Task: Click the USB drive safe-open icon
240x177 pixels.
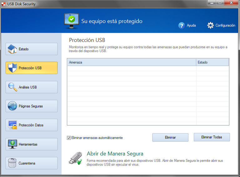Action: [75, 158]
